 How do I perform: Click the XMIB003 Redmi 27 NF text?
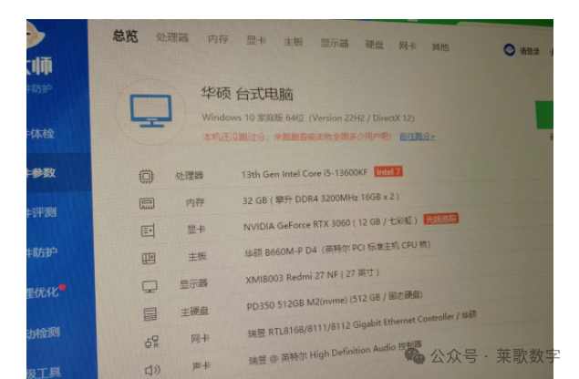click(313, 276)
